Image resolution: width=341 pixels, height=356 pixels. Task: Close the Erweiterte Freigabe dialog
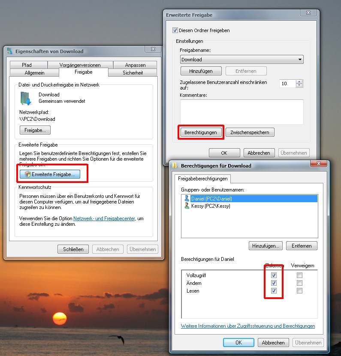point(308,13)
